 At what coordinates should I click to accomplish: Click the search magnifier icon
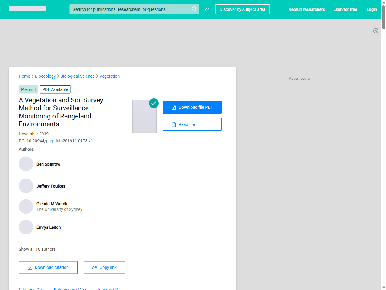tap(194, 9)
